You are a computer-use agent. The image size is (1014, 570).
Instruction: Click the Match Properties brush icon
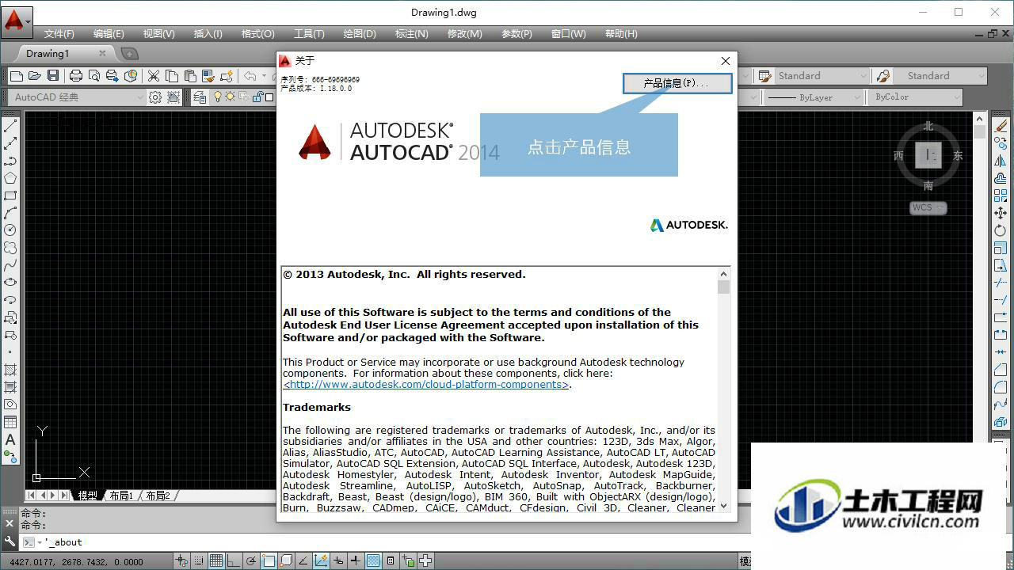pos(208,76)
